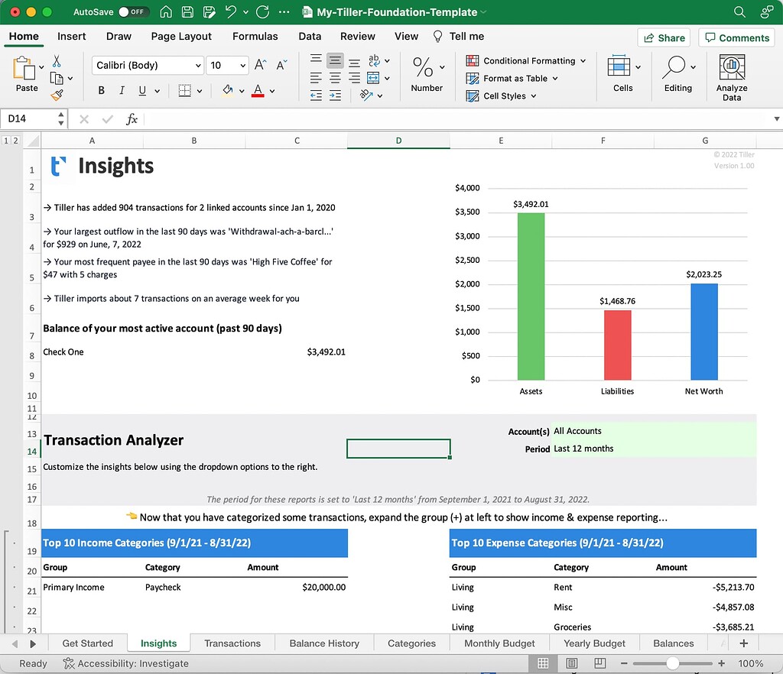The image size is (783, 674).
Task: Click the Borders icon
Action: coord(182,90)
